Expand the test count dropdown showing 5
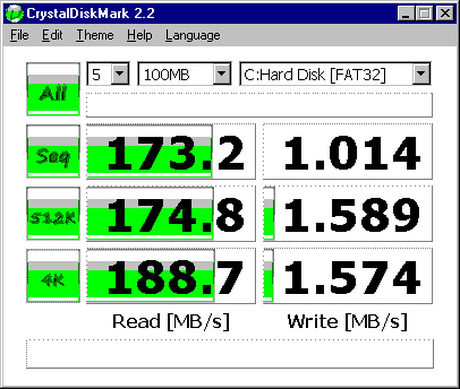Viewport: 460px width, 389px height. (120, 74)
